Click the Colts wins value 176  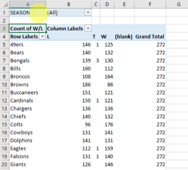pos(109,125)
